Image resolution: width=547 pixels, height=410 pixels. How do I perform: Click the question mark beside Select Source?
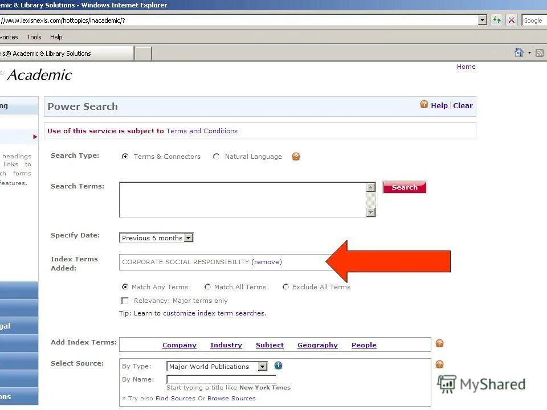click(x=439, y=363)
